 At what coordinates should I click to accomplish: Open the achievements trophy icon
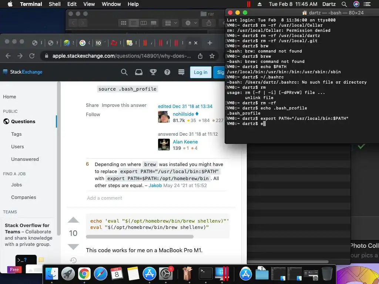pos(153,72)
